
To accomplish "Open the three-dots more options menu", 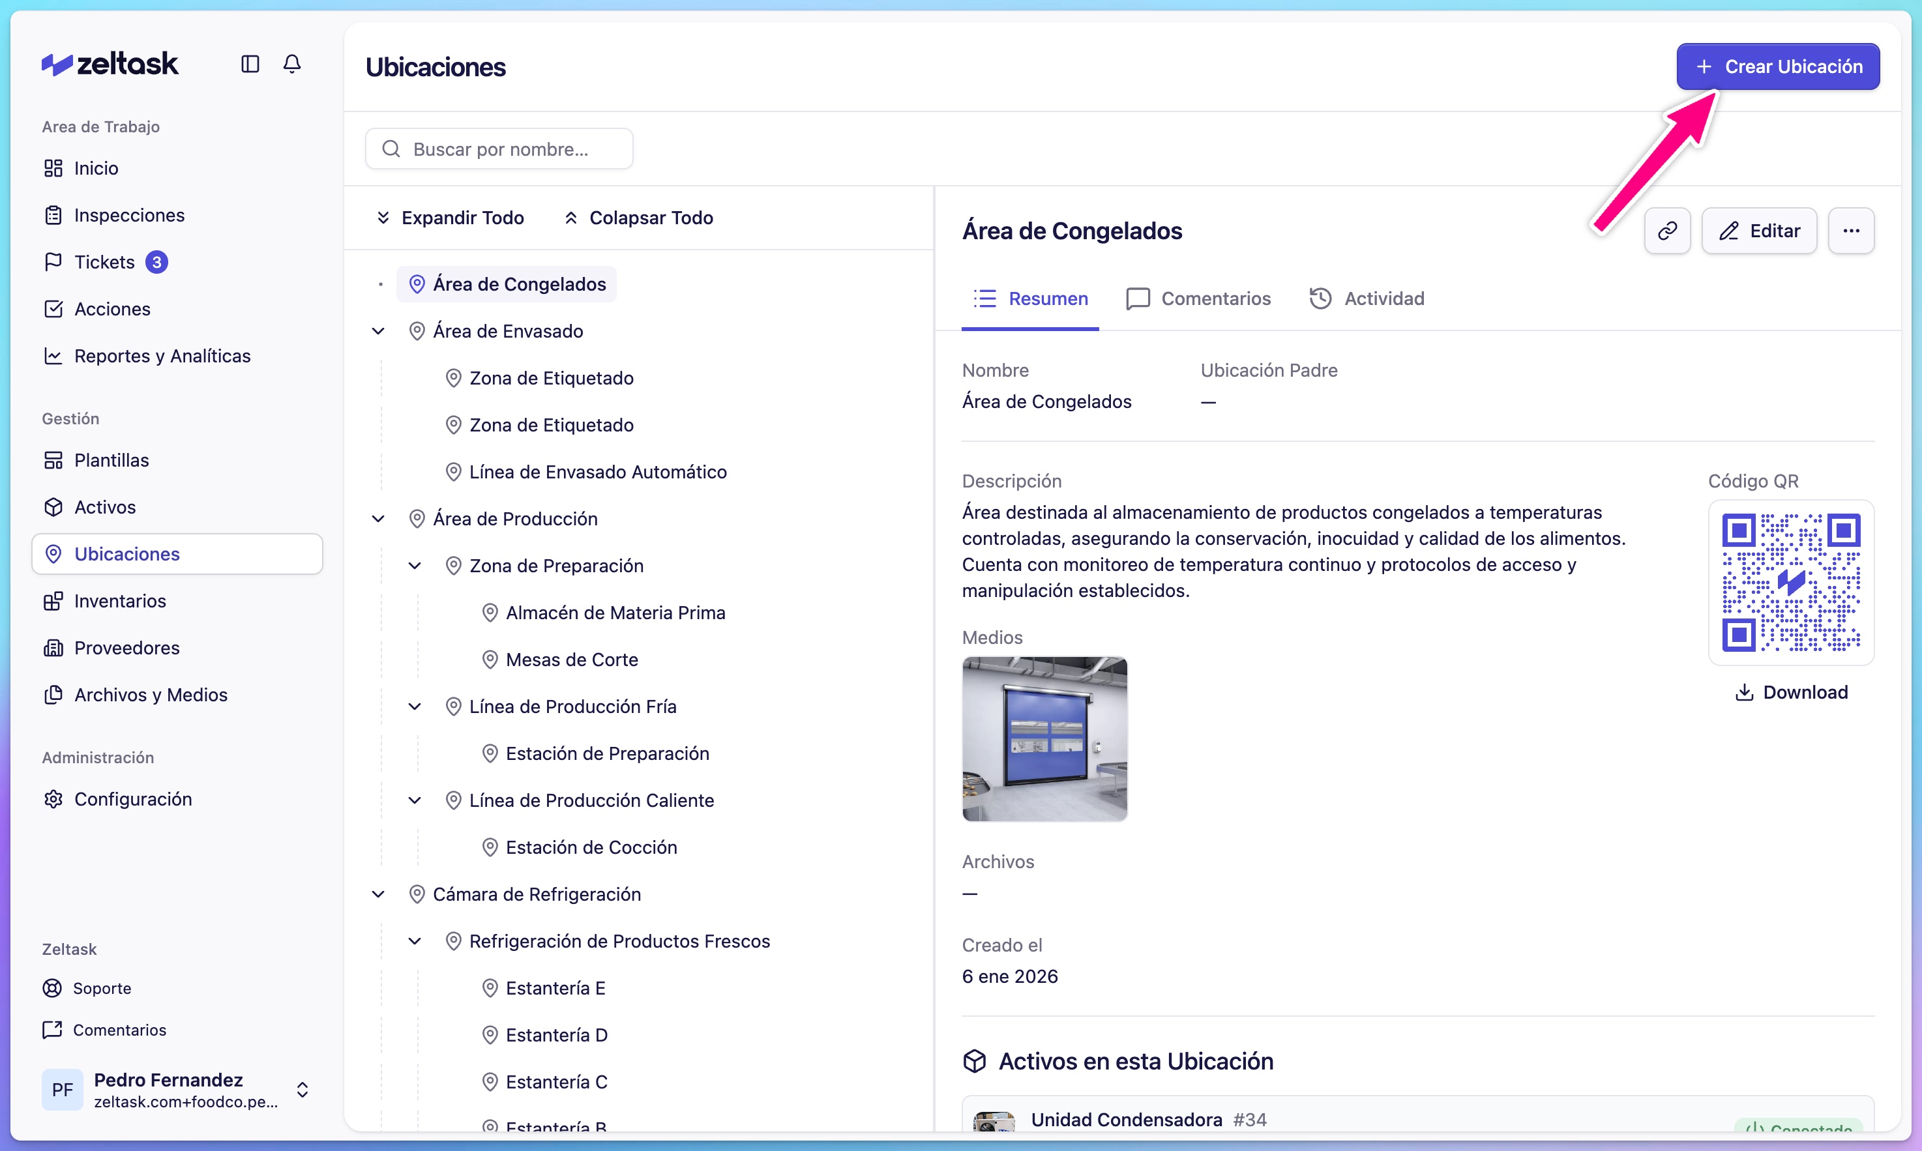I will pyautogui.click(x=1851, y=230).
